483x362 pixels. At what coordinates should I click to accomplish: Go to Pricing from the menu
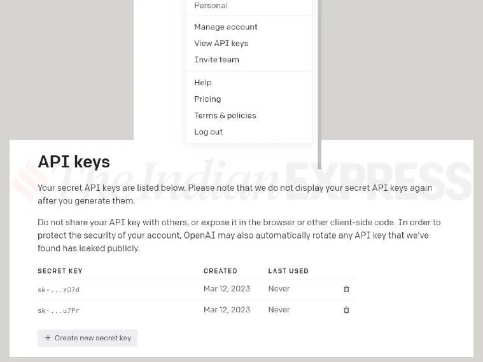point(207,99)
